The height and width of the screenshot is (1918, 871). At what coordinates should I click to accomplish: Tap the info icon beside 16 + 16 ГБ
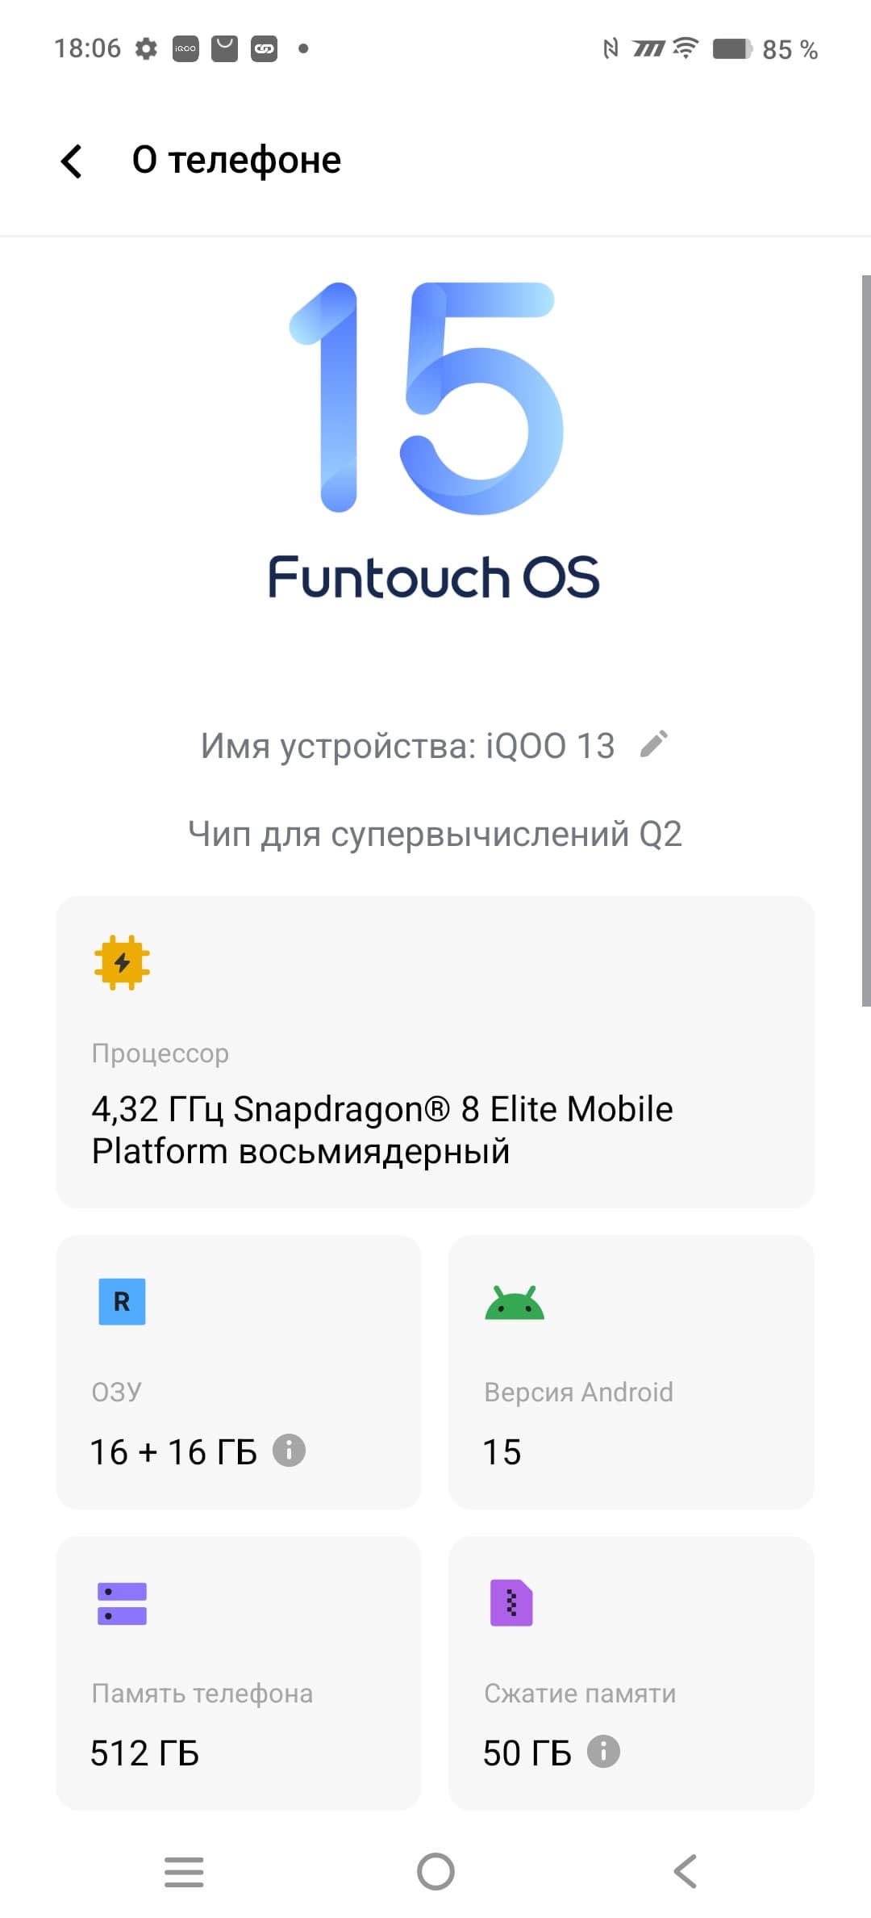click(x=289, y=1451)
